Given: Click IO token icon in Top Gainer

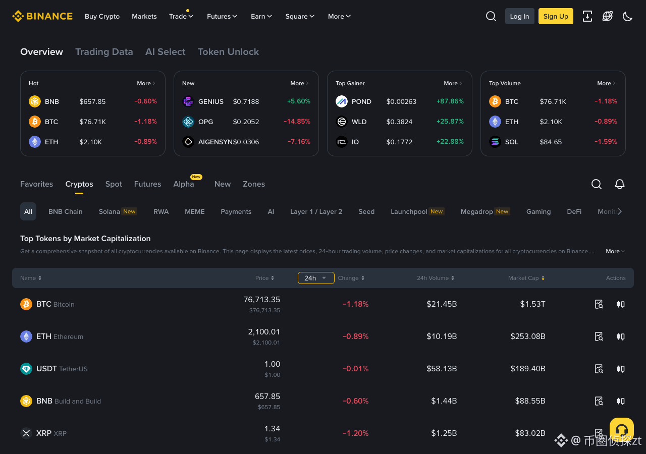Looking at the screenshot, I should tap(342, 142).
